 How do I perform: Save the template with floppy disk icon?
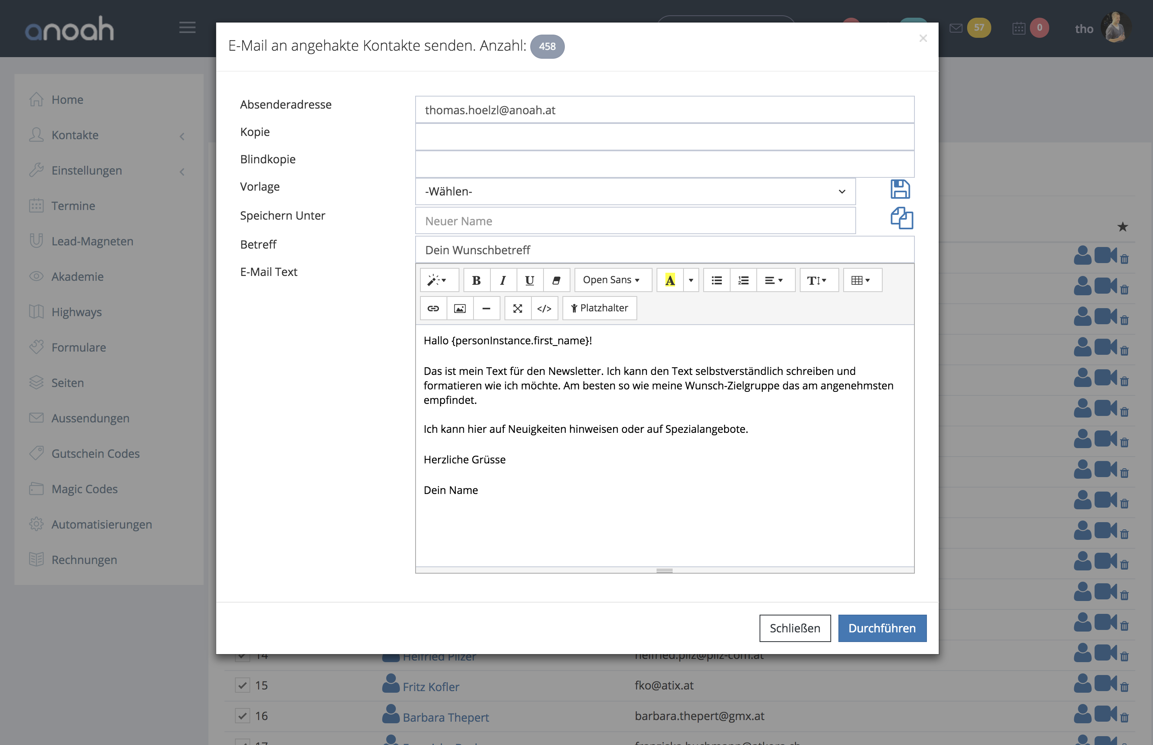(x=900, y=189)
